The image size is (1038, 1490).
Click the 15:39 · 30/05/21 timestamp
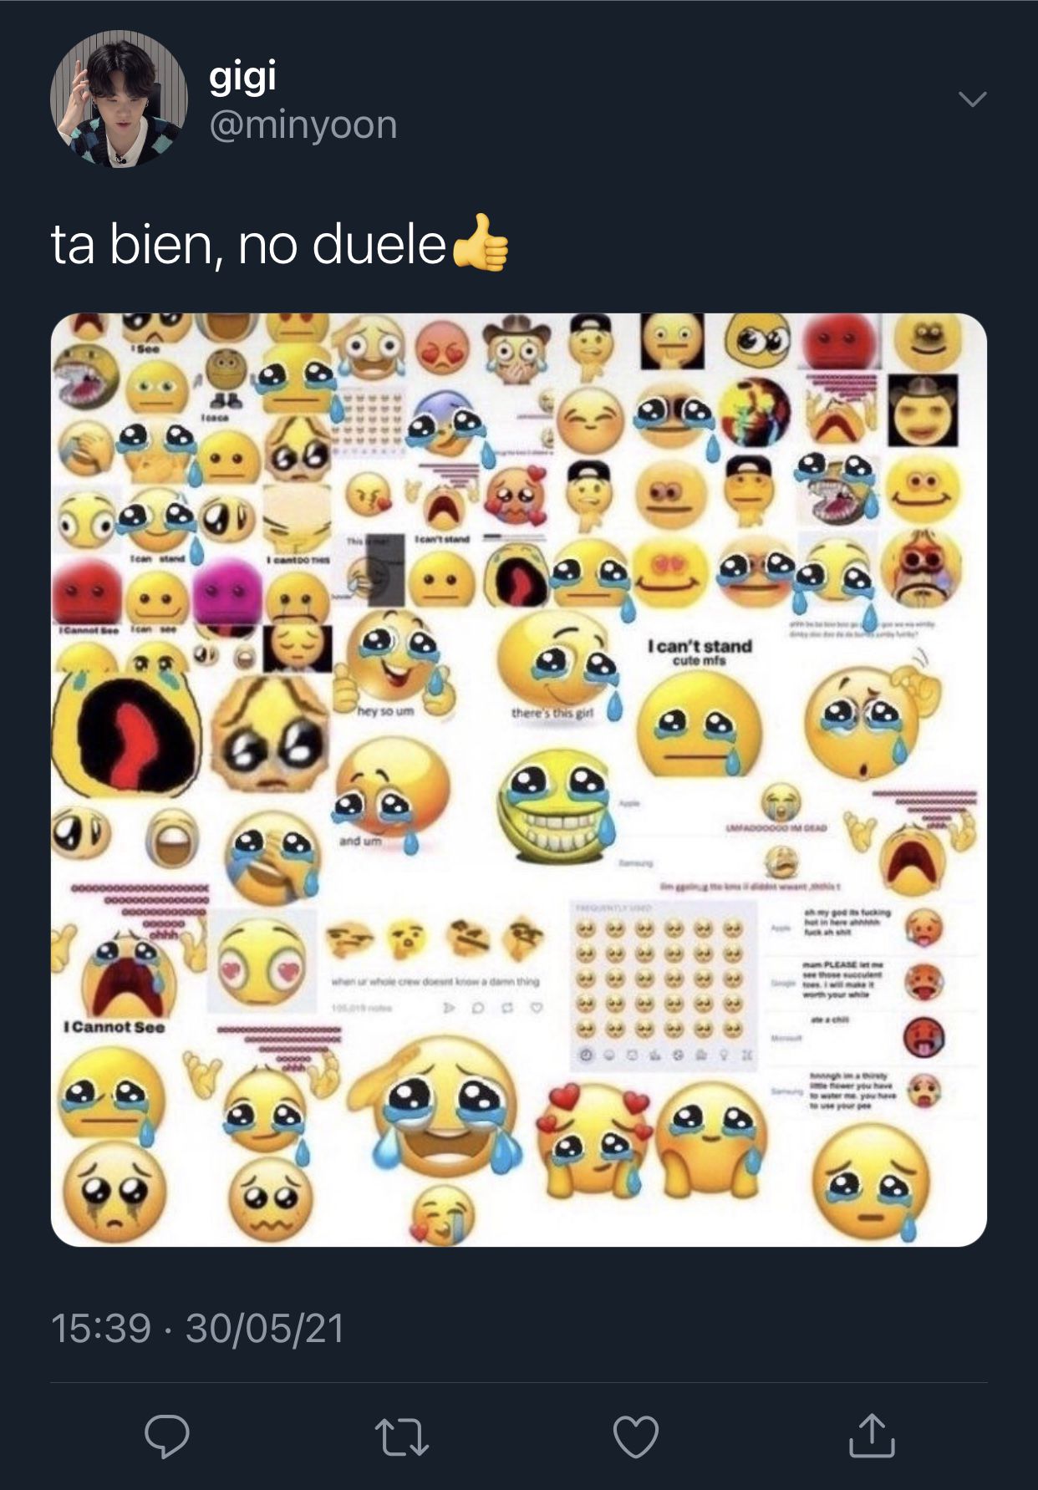click(x=198, y=1328)
